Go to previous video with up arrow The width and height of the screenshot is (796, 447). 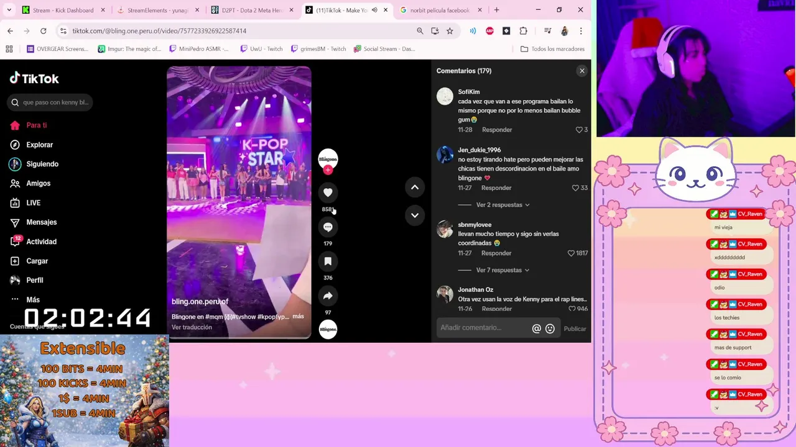pyautogui.click(x=415, y=187)
